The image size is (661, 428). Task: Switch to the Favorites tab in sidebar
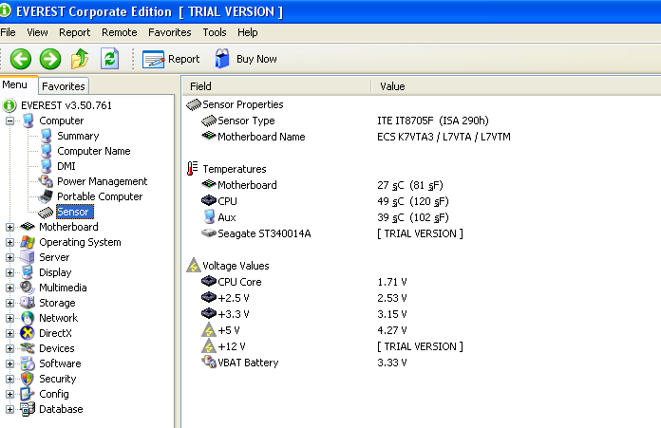[x=64, y=86]
